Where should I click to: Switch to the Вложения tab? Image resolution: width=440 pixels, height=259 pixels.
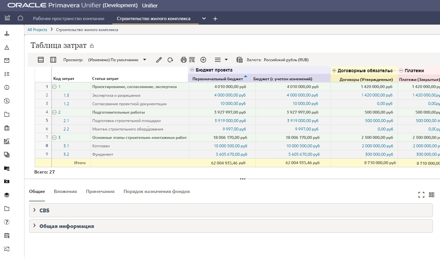65,191
